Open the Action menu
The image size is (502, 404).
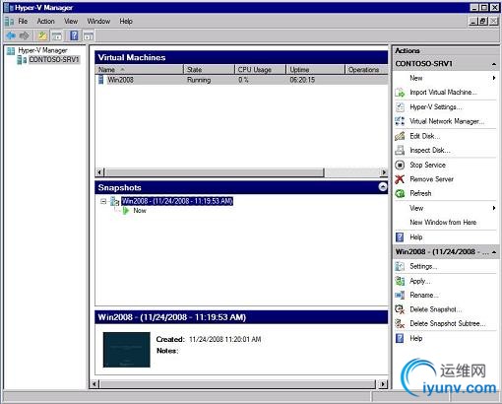[x=45, y=22]
